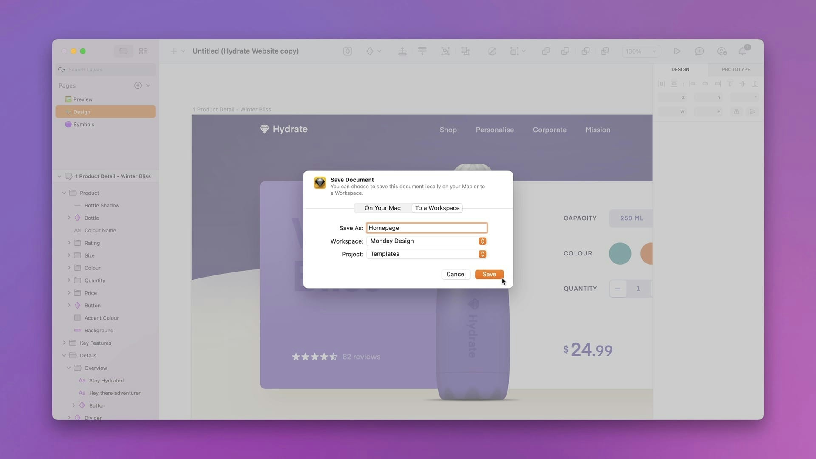Select the Templates project dropdown
The width and height of the screenshot is (816, 459).
pos(427,254)
